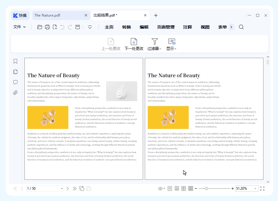Viewport: 278px width, 201px height.
Task: Switch to single page view
Action: [170, 189]
